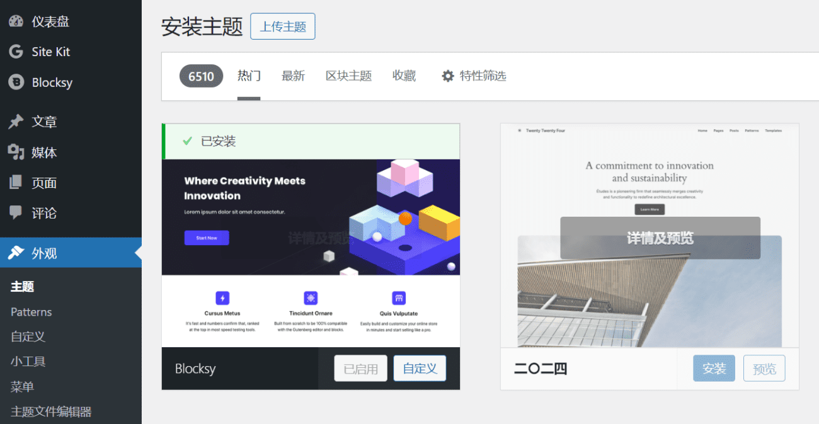
Task: Click the Site Kit Google icon
Action: [16, 52]
